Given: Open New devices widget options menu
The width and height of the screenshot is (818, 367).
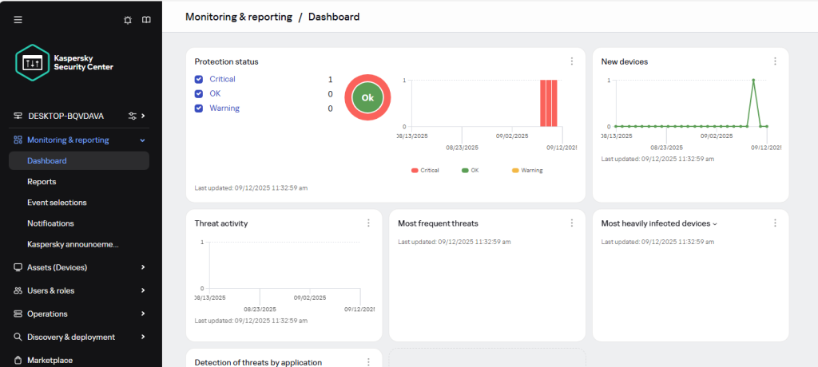Looking at the screenshot, I should (775, 61).
